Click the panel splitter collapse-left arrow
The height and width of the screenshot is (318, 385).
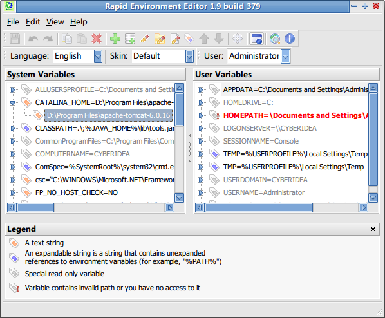tap(189, 135)
